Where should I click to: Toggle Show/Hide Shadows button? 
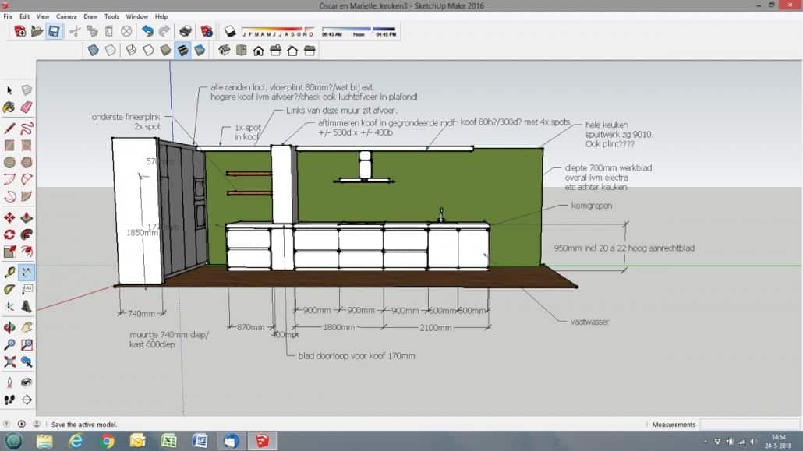pyautogui.click(x=230, y=32)
